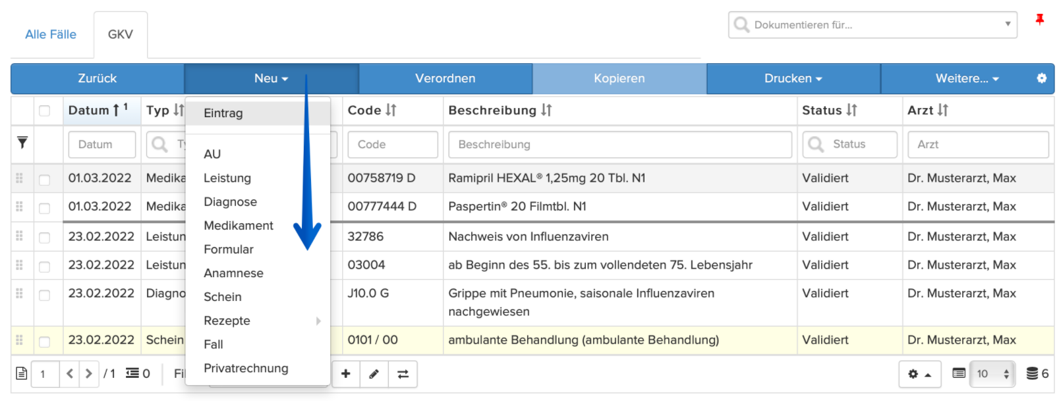Go to previous page arrow
The width and height of the screenshot is (1061, 401).
(70, 374)
